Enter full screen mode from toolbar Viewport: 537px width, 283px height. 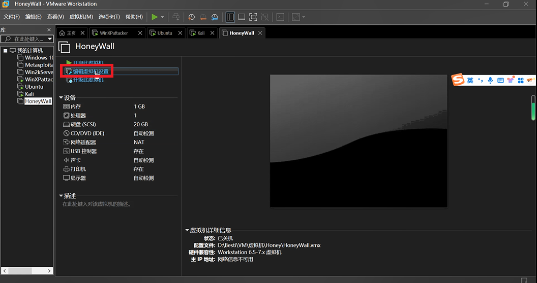[253, 17]
